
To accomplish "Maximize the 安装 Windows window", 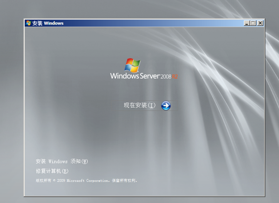I will pos(253,23).
